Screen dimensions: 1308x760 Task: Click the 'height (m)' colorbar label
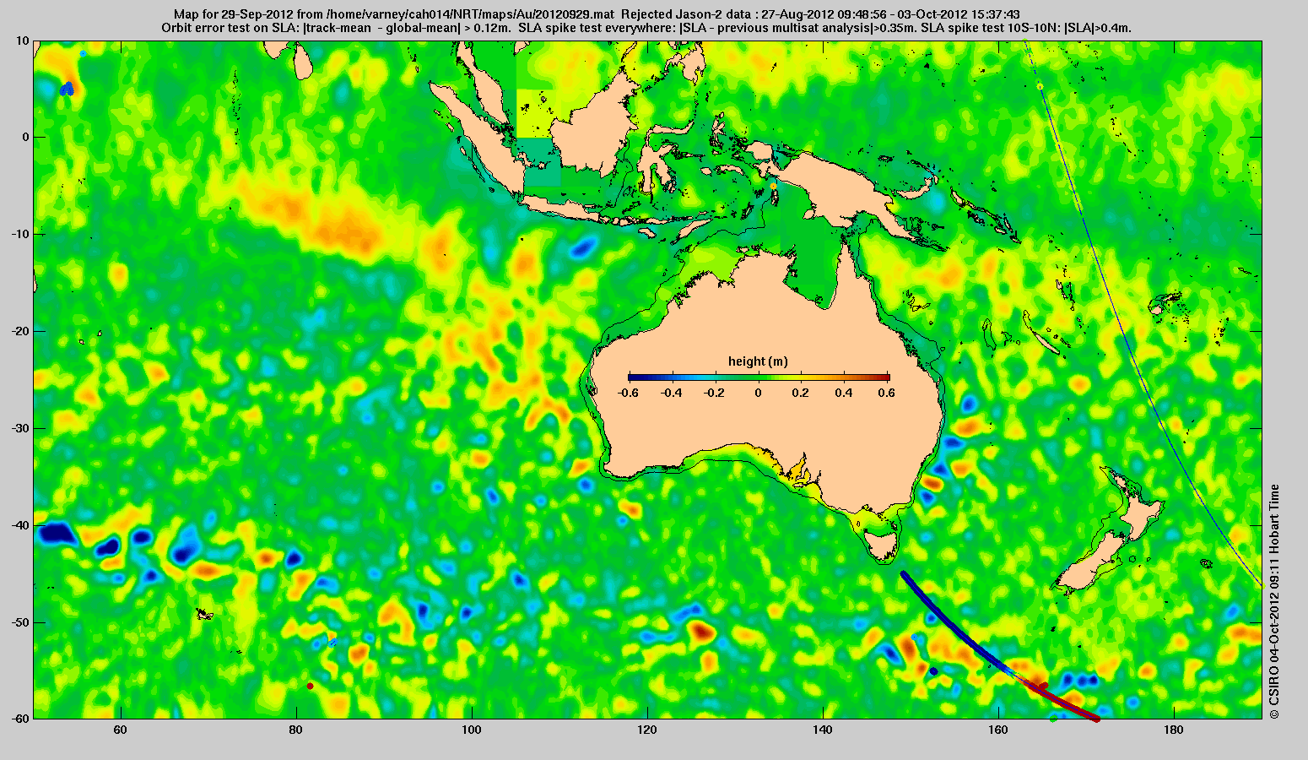(x=758, y=361)
